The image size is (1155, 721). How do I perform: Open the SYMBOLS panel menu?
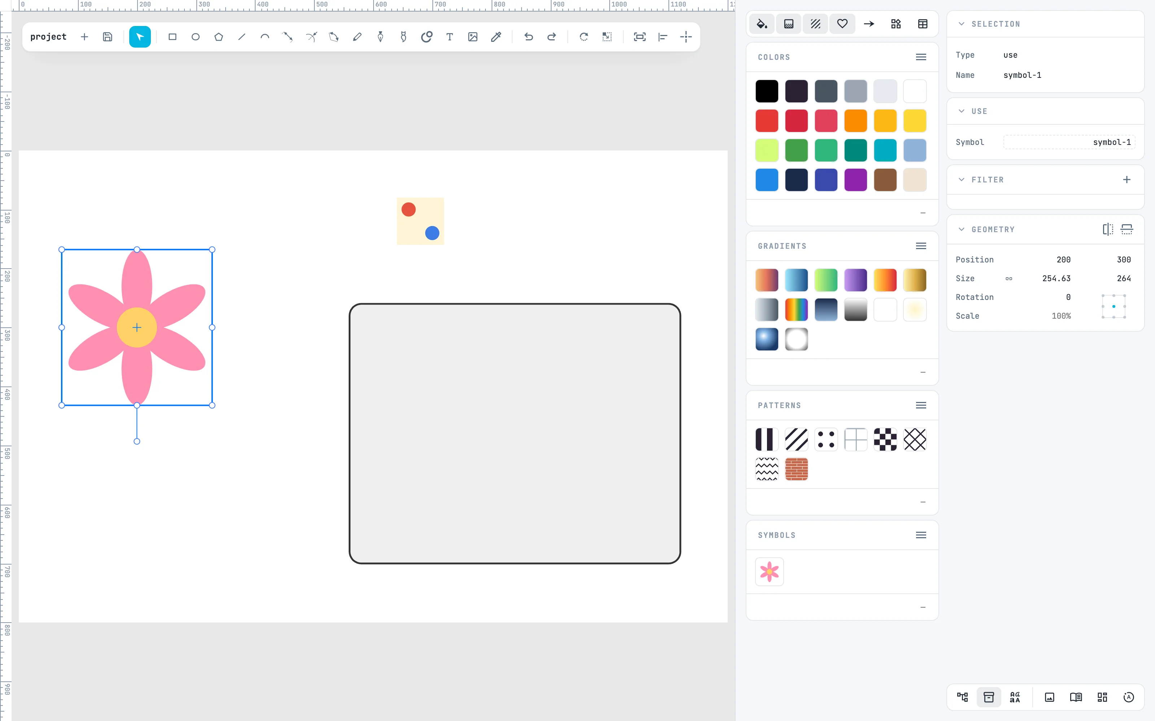[921, 535]
